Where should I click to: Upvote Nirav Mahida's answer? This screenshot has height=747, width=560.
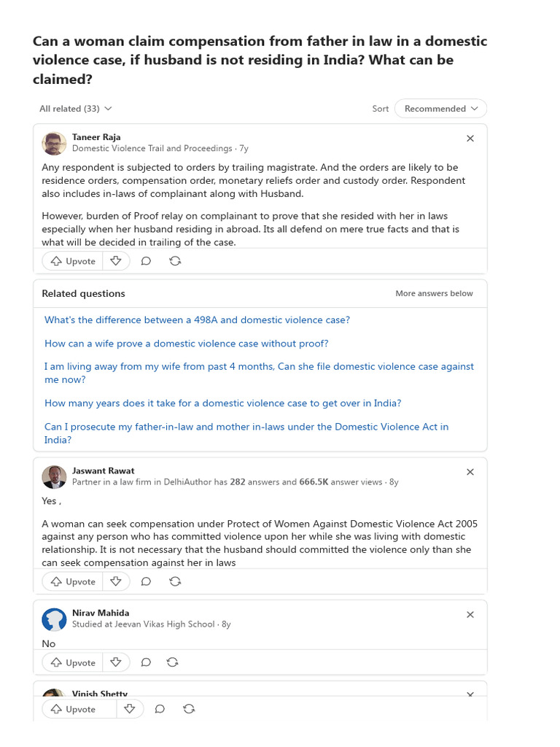pyautogui.click(x=73, y=662)
